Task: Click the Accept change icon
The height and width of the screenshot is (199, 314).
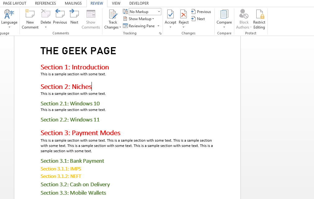Action: pyautogui.click(x=170, y=14)
